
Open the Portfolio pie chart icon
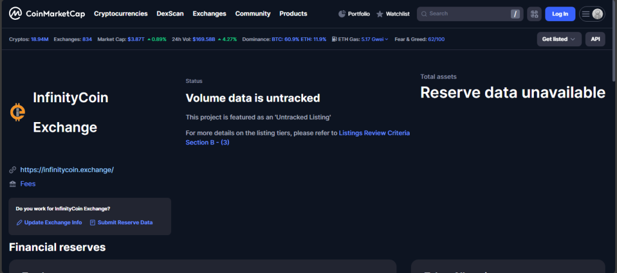tap(342, 14)
